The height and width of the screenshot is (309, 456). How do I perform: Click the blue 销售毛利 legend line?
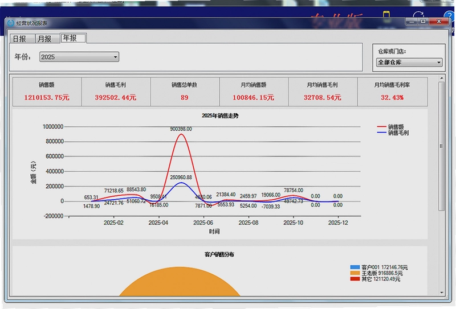coord(381,133)
